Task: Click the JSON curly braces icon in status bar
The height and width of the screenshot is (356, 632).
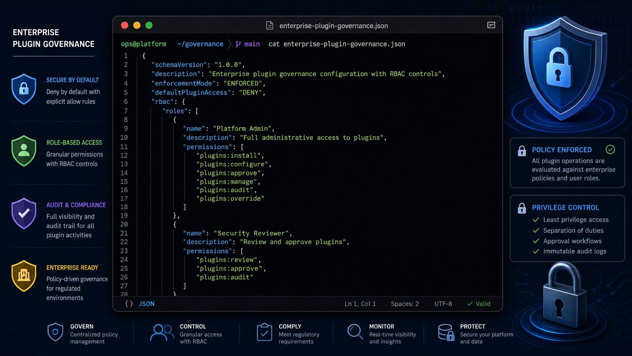Action: tap(129, 303)
